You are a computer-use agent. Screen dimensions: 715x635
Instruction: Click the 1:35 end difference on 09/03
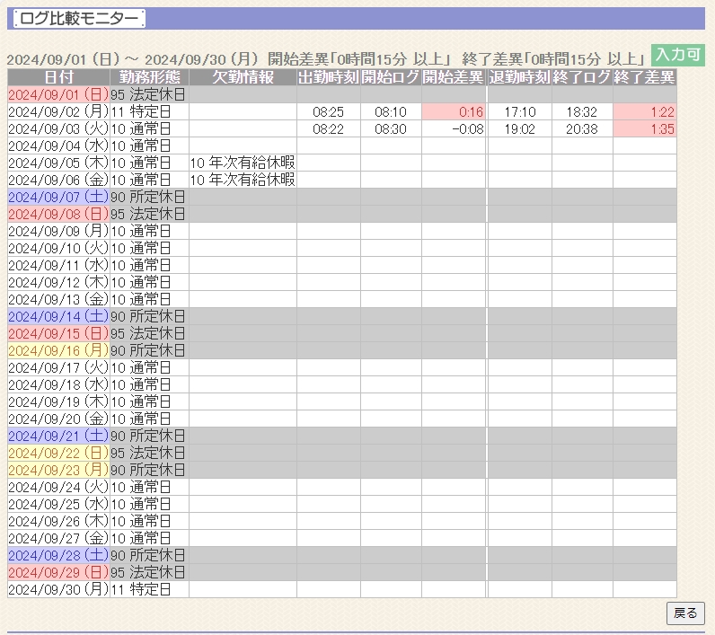[644, 129]
